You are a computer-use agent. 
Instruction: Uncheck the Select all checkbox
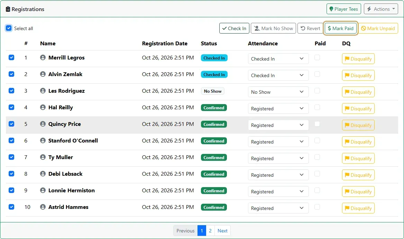(9, 28)
